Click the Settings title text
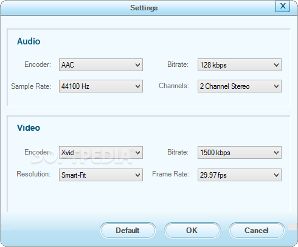The width and height of the screenshot is (298, 247). 144,8
